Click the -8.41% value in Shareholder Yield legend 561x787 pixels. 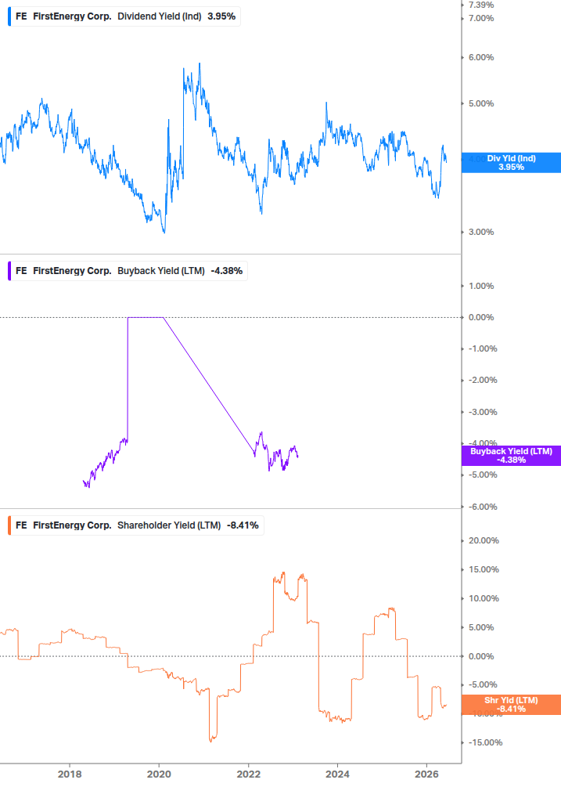pyautogui.click(x=243, y=525)
